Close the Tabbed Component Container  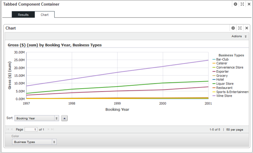[249, 4]
